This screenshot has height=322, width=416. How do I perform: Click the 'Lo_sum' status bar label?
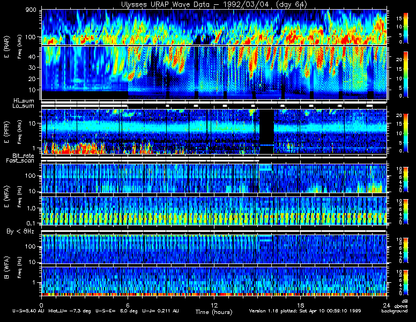(23, 106)
